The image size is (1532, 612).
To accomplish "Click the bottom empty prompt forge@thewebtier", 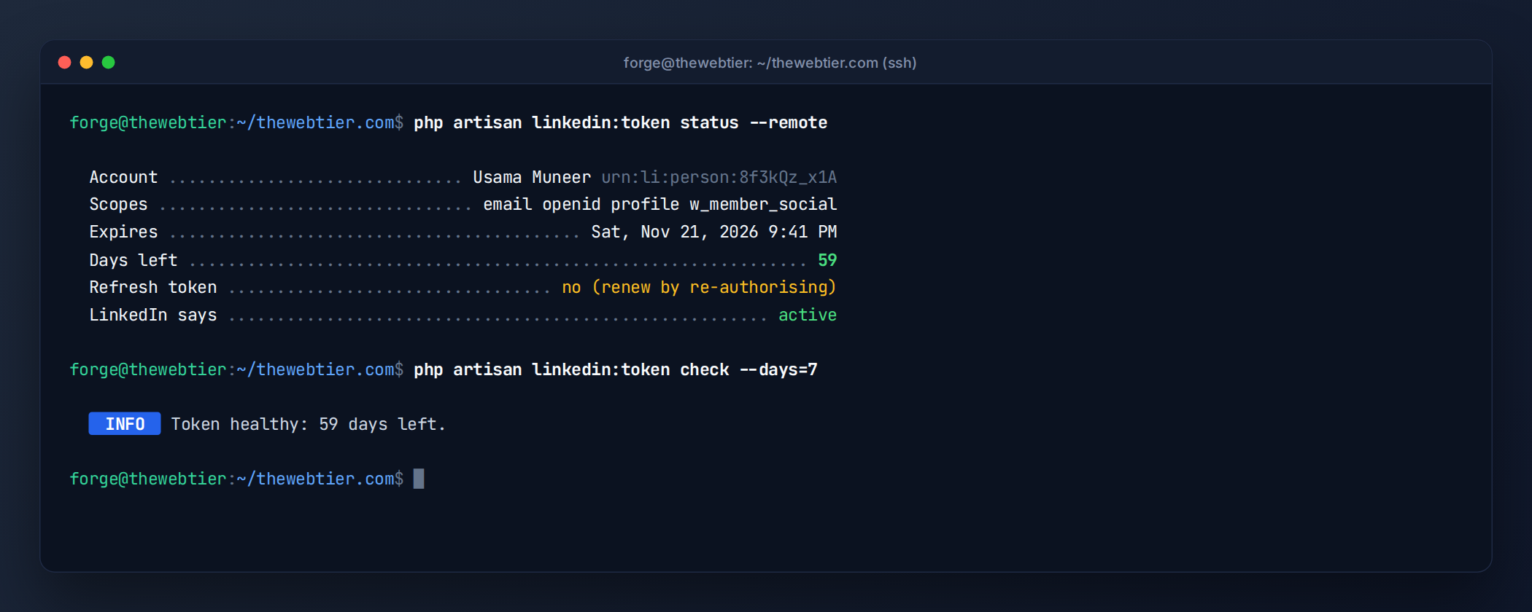I will pyautogui.click(x=236, y=479).
